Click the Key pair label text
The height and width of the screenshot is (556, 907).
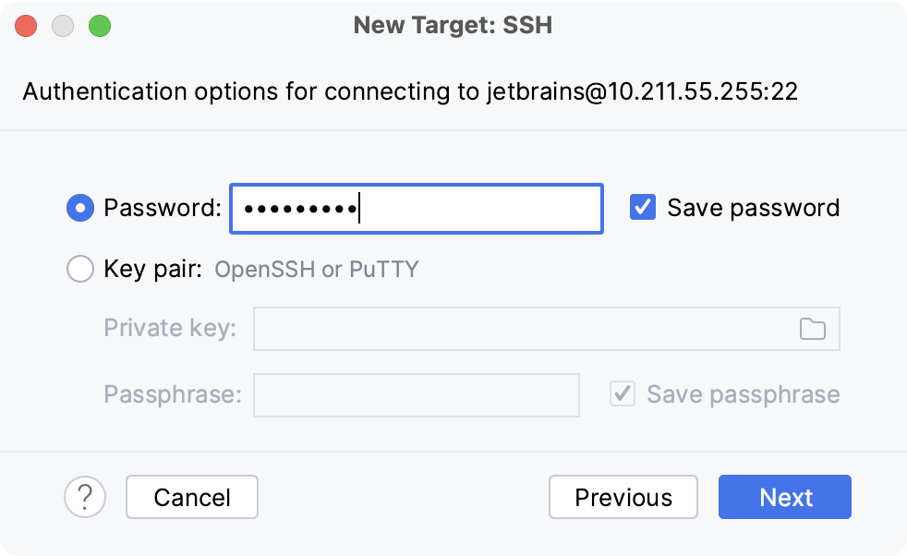(149, 269)
